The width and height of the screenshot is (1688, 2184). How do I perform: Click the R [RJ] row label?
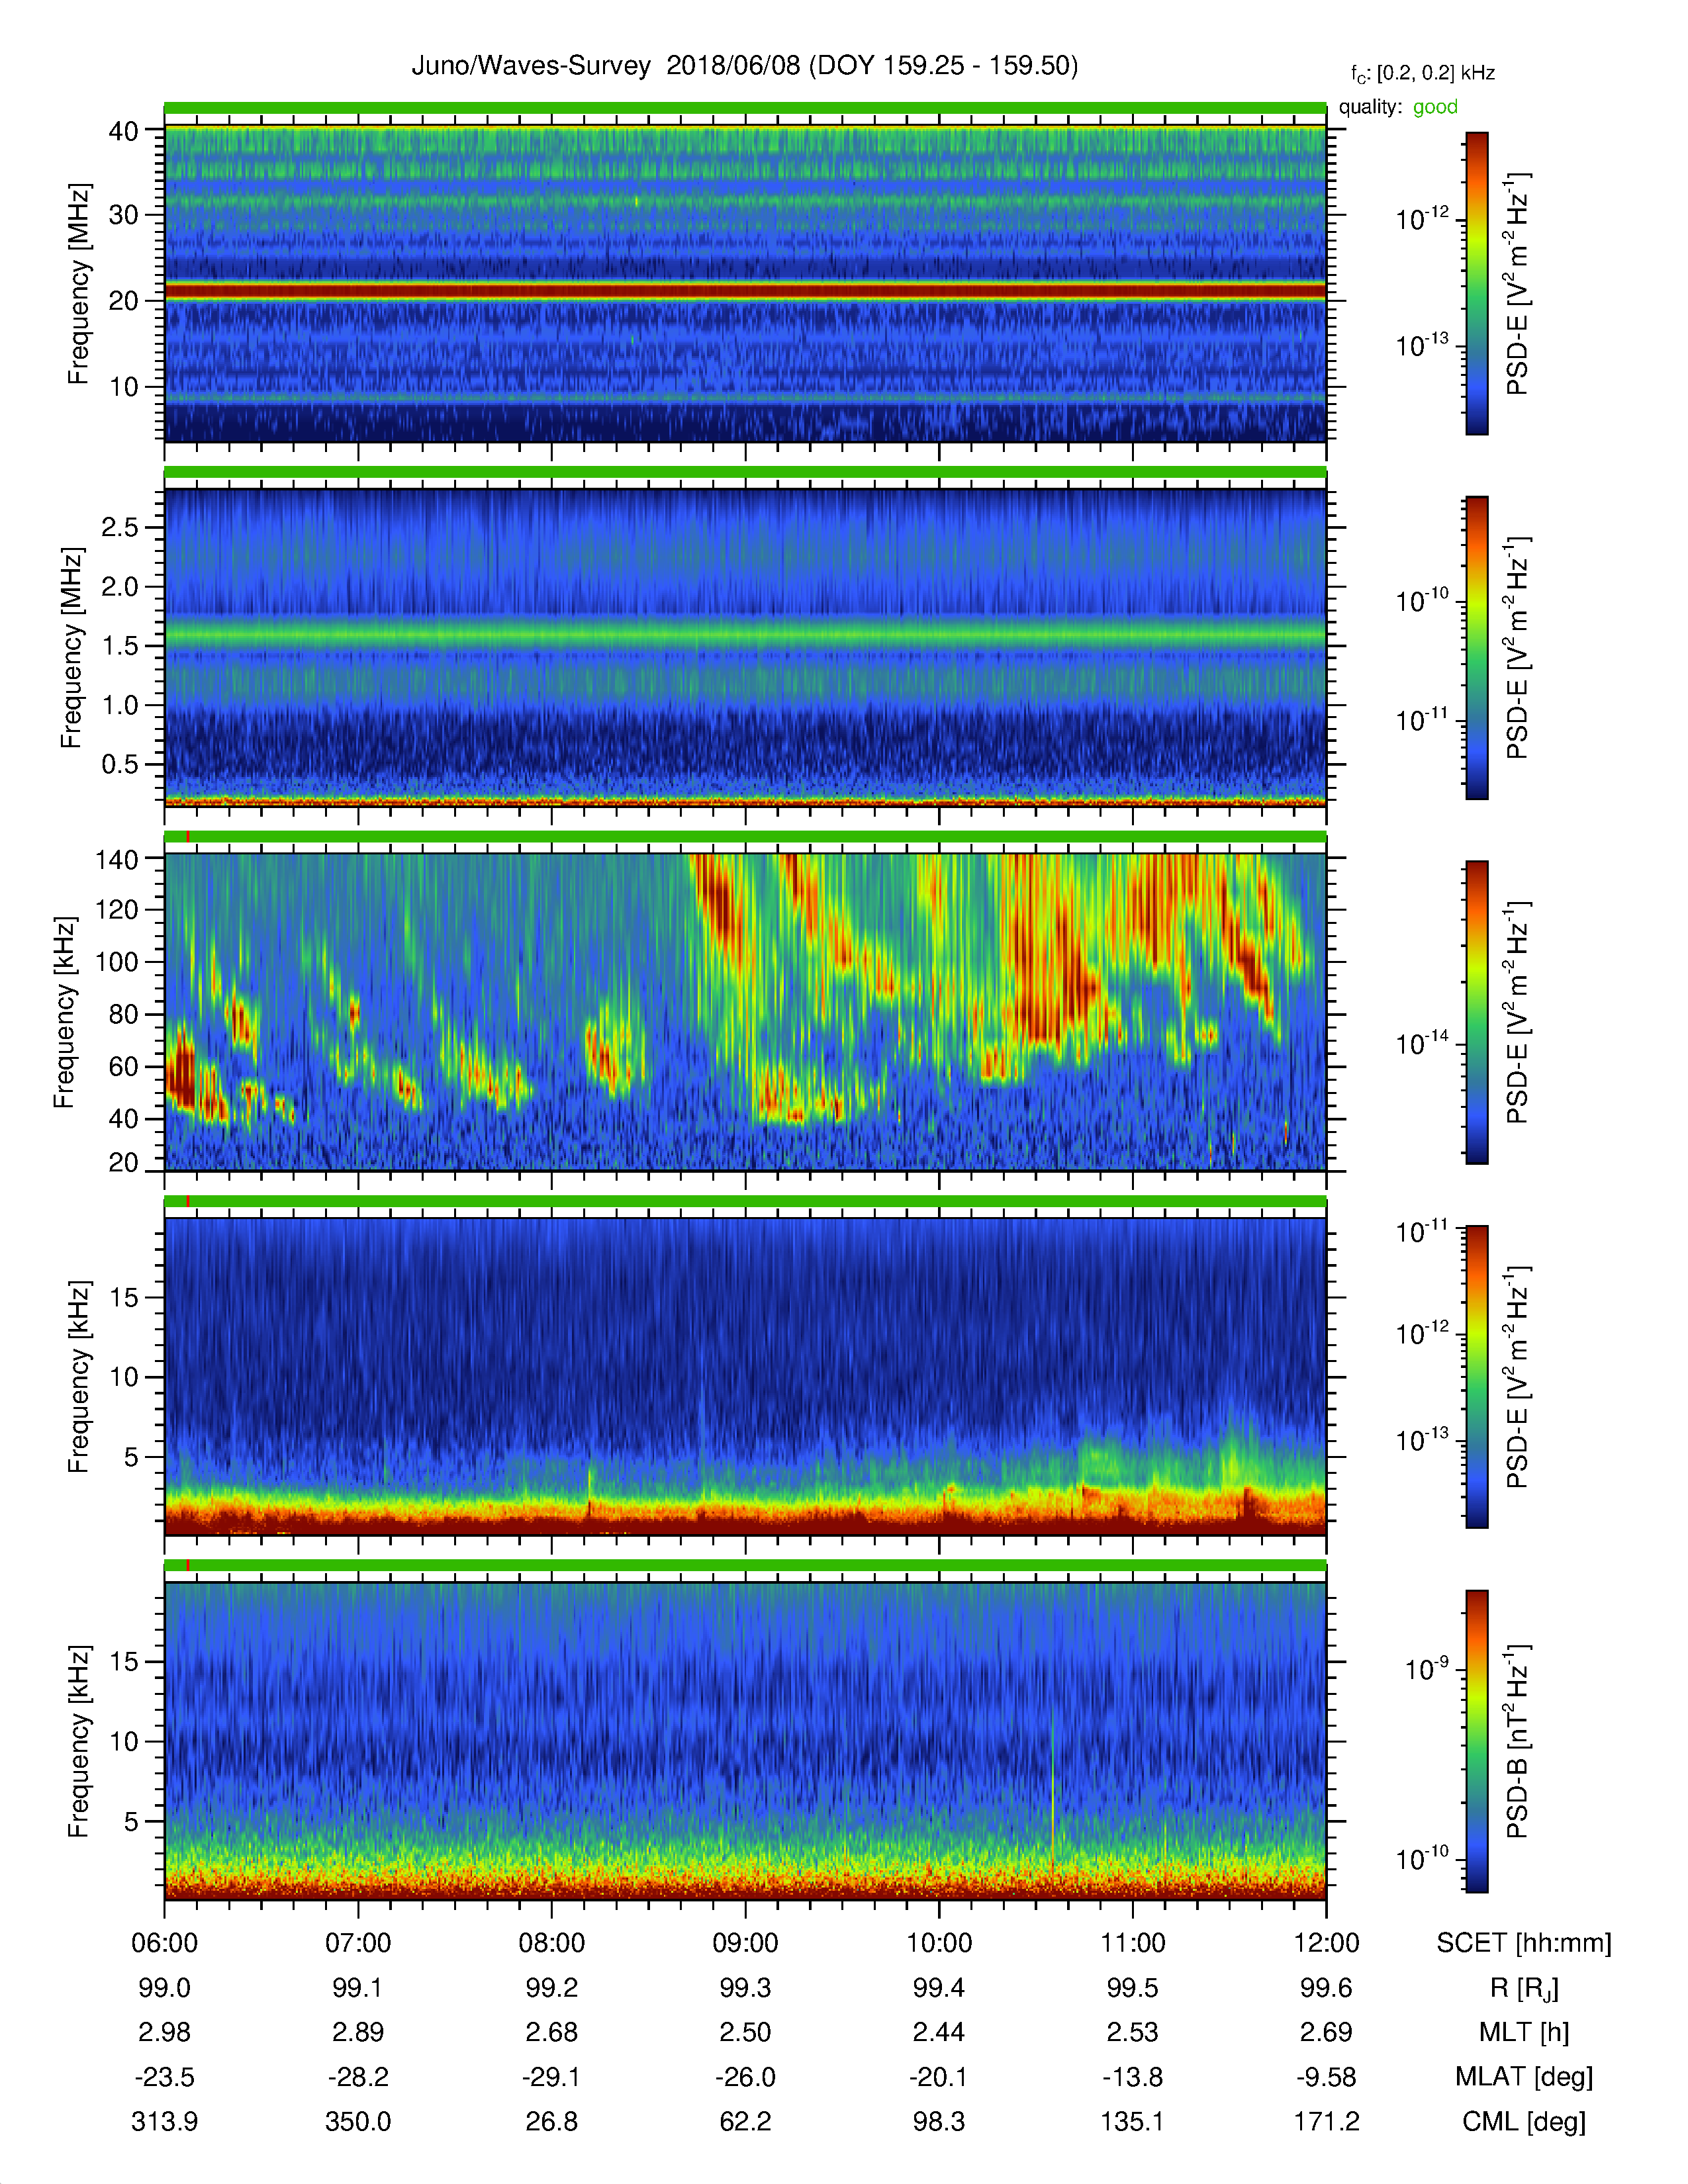(x=1524, y=1988)
